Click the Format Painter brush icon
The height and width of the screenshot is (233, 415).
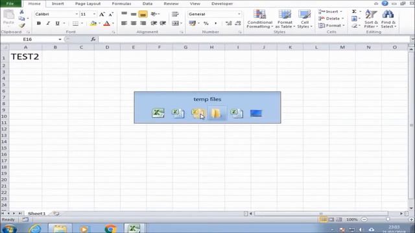click(x=21, y=25)
